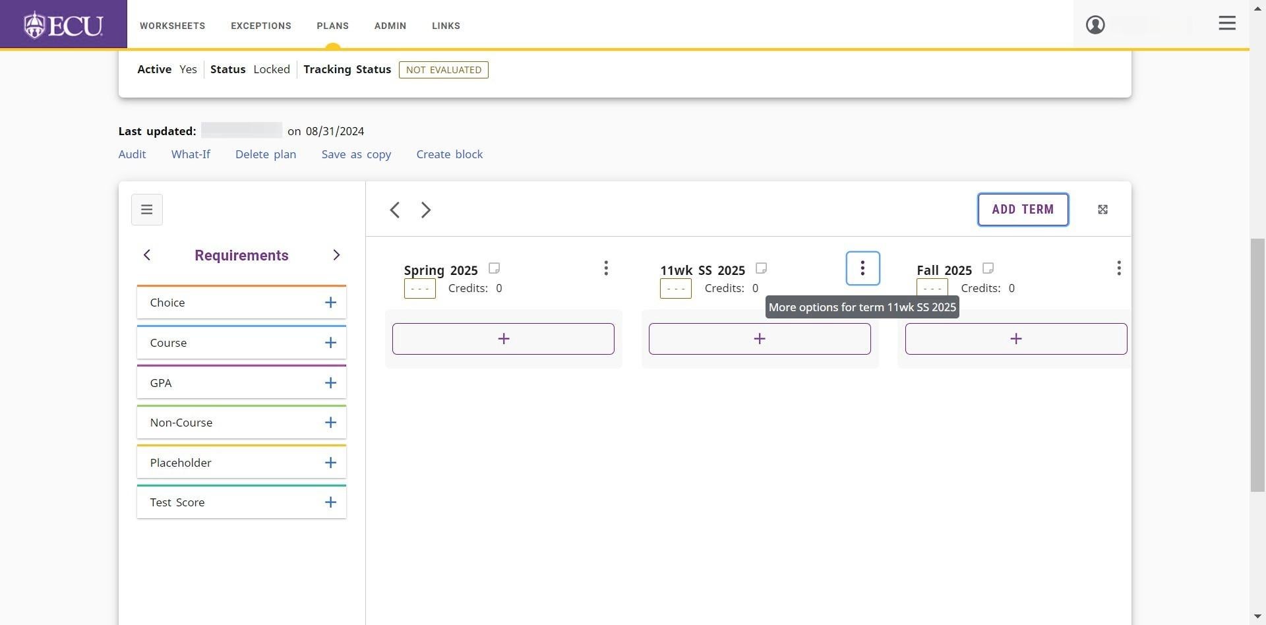The image size is (1266, 625).
Task: Open the note icon for 11wk SS 2025
Action: [761, 268]
